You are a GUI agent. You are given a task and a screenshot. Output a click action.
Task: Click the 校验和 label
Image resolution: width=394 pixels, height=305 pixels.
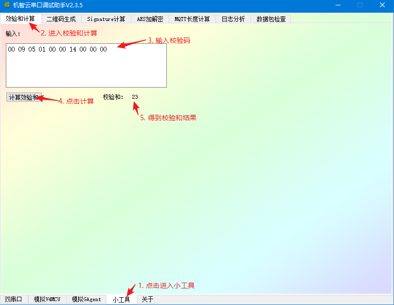[113, 97]
